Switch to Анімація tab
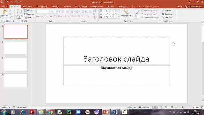This screenshot has height=115, width=204. coord(67,6)
